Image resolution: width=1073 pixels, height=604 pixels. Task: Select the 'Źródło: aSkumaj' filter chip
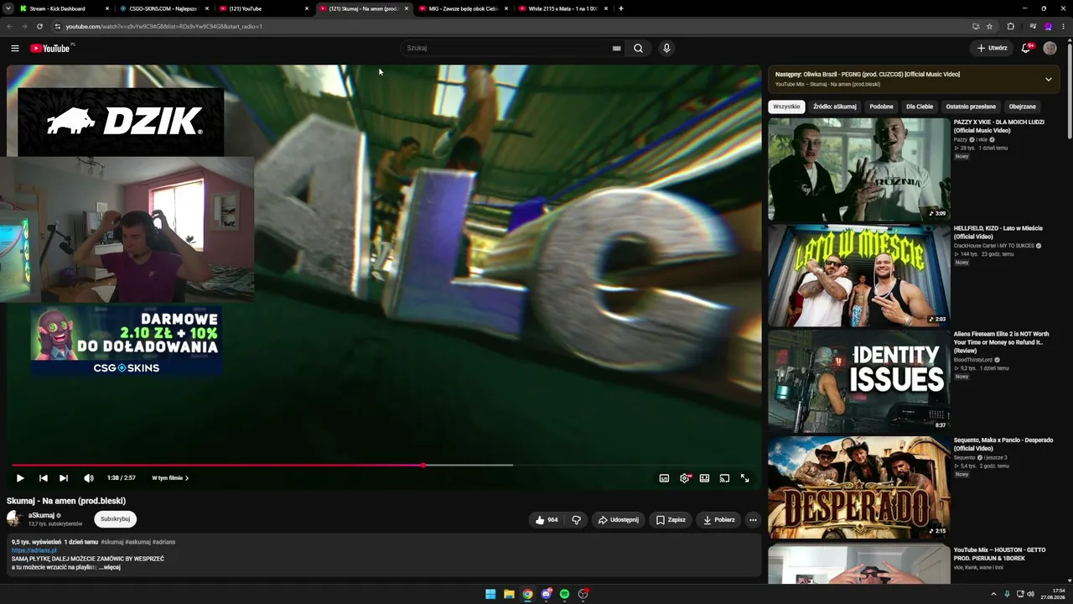click(x=835, y=107)
